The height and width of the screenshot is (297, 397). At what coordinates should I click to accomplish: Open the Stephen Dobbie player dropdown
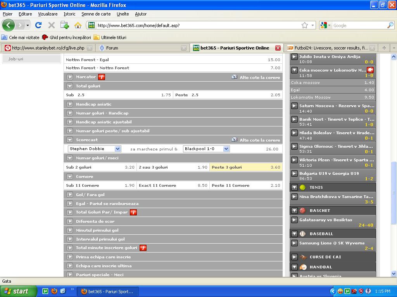point(94,149)
